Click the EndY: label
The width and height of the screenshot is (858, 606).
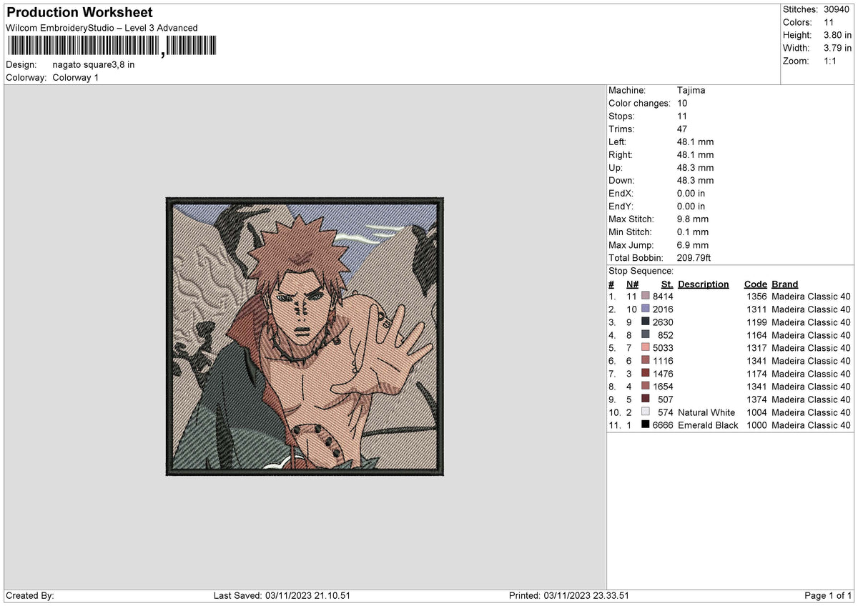coord(621,207)
